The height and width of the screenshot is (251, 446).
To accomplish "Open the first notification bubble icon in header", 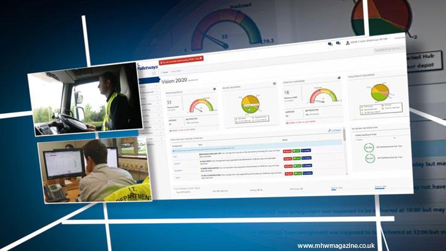I will pyautogui.click(x=330, y=44).
